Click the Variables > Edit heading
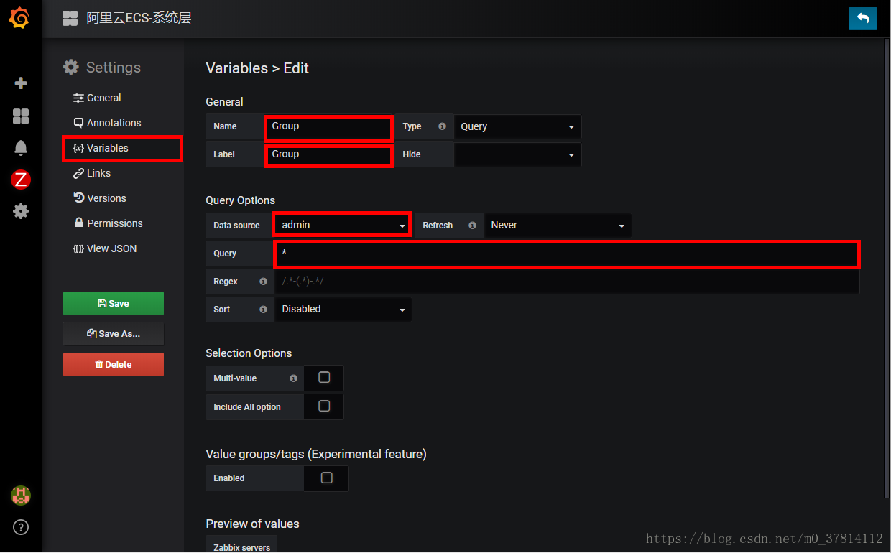The image size is (891, 553). (257, 68)
